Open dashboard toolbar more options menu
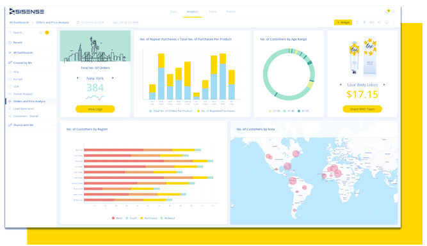 click(x=394, y=22)
